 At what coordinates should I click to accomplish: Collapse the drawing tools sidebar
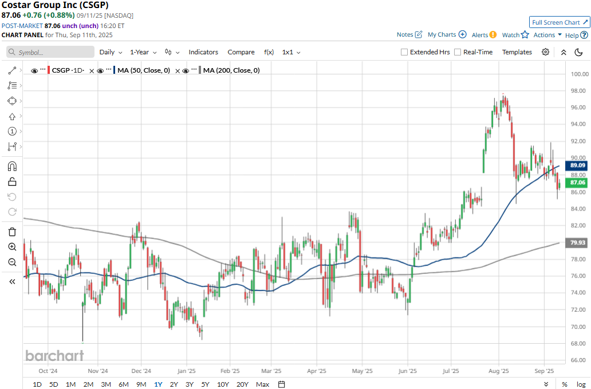(x=12, y=281)
